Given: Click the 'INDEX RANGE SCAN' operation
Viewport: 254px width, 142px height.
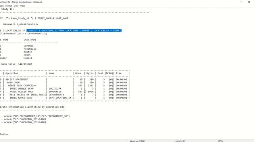Looking at the screenshot, I should pyautogui.click(x=21, y=98).
